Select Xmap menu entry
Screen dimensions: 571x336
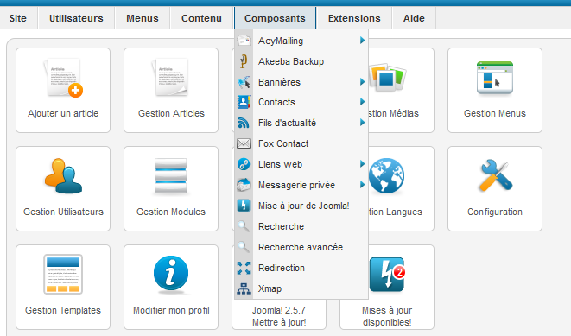tap(270, 288)
